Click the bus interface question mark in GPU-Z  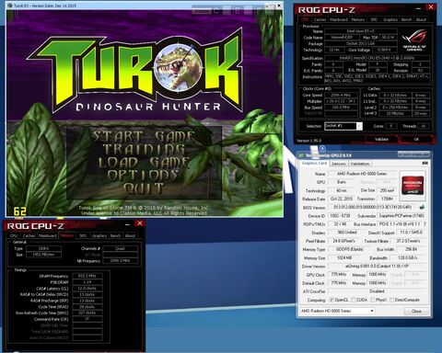click(x=425, y=224)
